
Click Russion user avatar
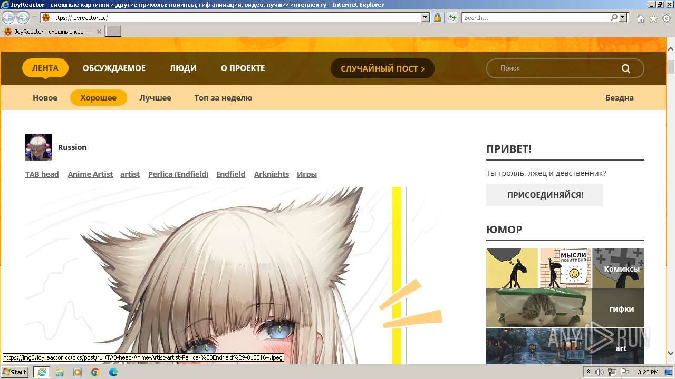tap(38, 147)
